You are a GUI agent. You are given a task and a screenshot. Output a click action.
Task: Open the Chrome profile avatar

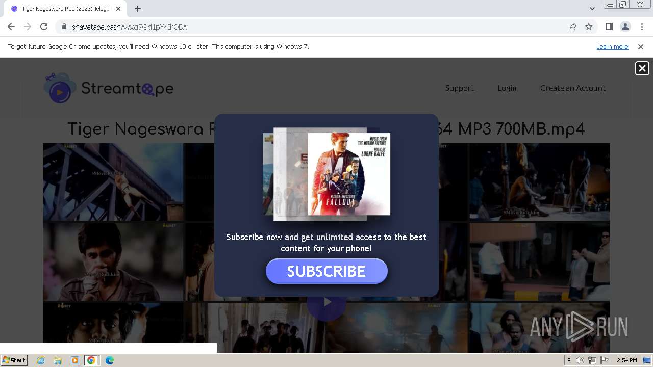[x=625, y=27]
